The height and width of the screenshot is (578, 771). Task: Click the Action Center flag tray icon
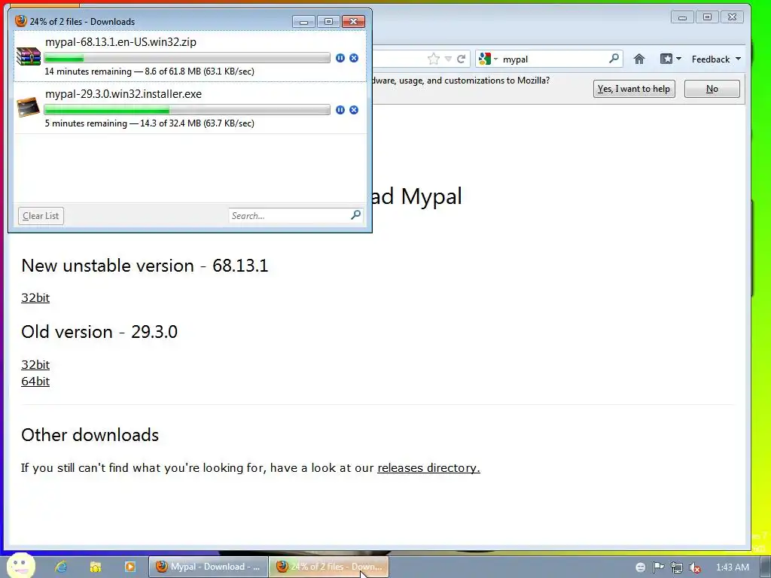point(658,567)
